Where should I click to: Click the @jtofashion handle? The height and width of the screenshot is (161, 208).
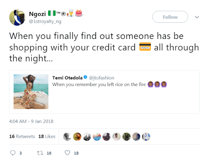(100, 78)
